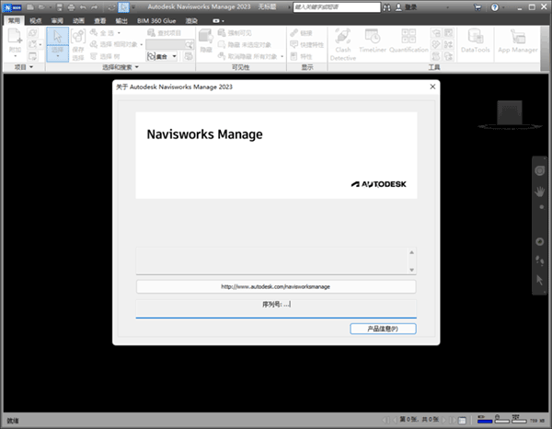Select the Pan hand tool in navigation bar
Image resolution: width=552 pixels, height=429 pixels.
[539, 191]
